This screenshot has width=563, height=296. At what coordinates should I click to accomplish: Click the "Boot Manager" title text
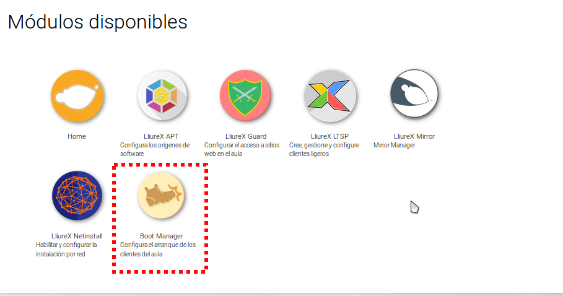coord(162,236)
